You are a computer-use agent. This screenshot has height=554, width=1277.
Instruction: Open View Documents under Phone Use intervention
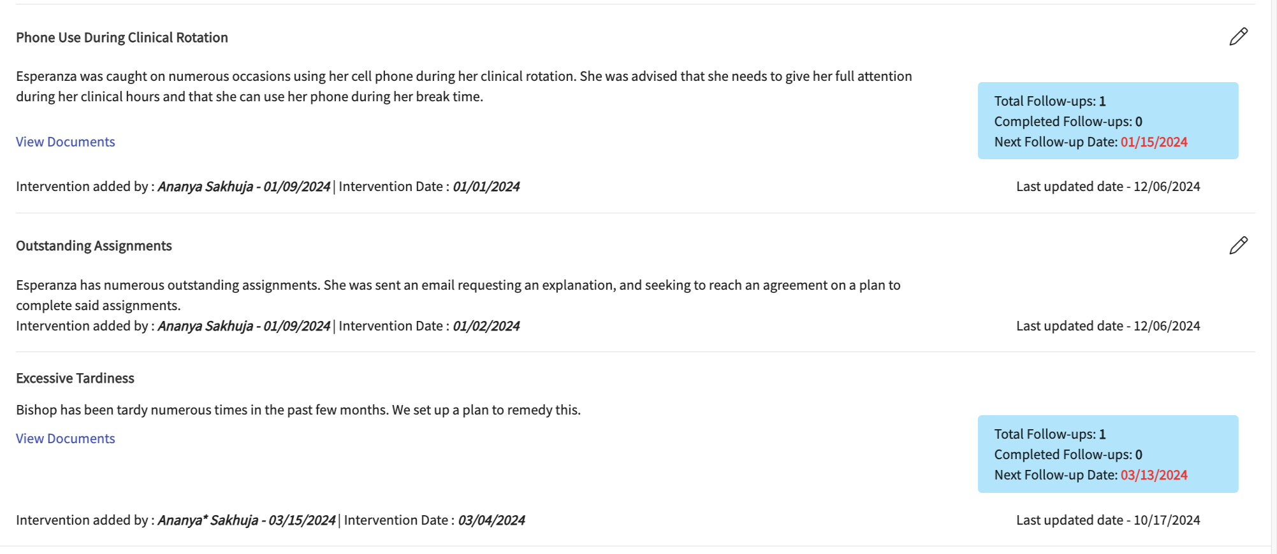pos(66,142)
